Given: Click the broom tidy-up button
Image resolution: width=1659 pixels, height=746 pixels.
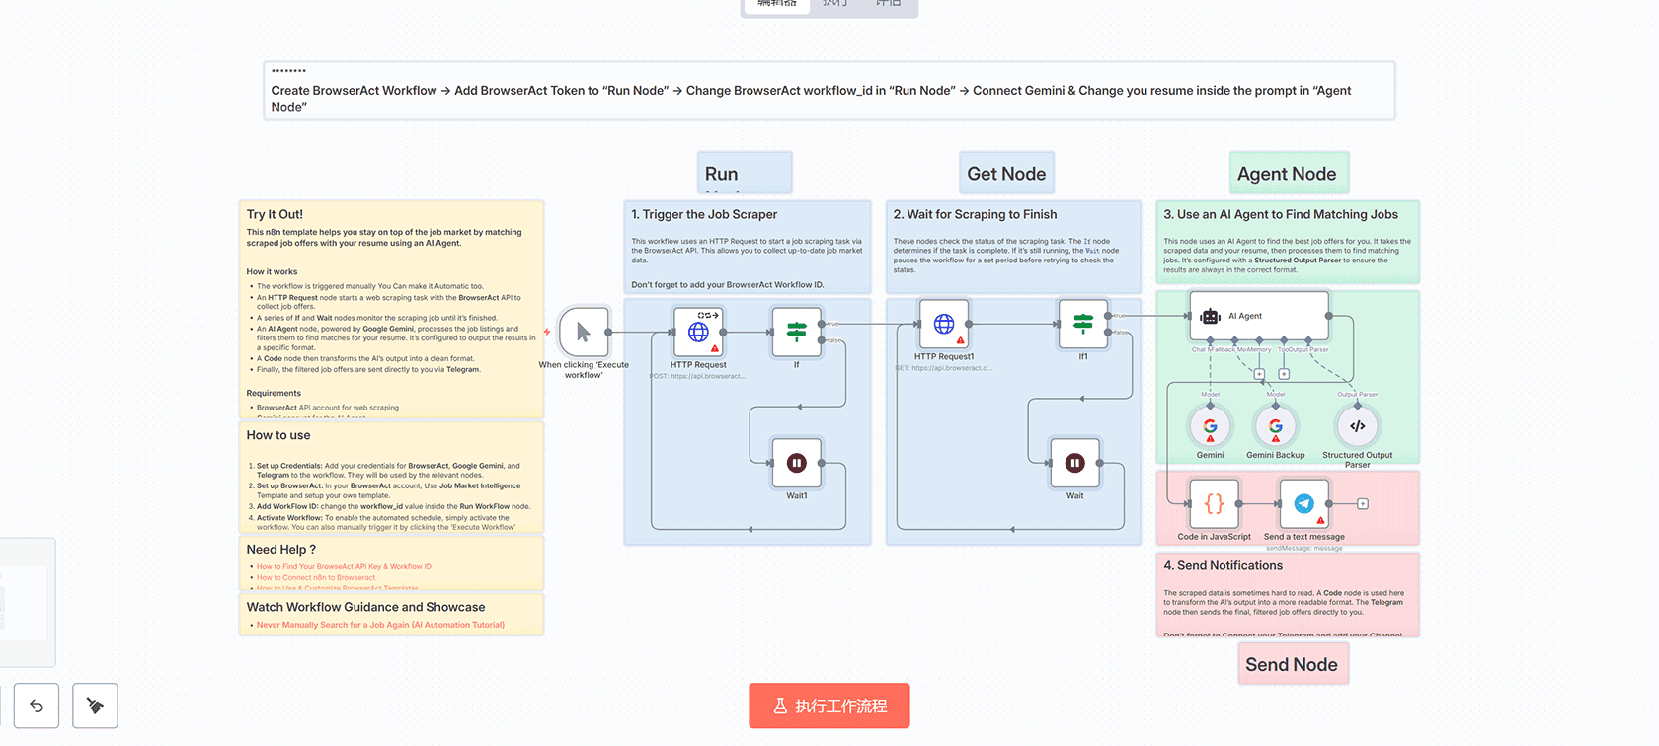Looking at the screenshot, I should (x=95, y=706).
